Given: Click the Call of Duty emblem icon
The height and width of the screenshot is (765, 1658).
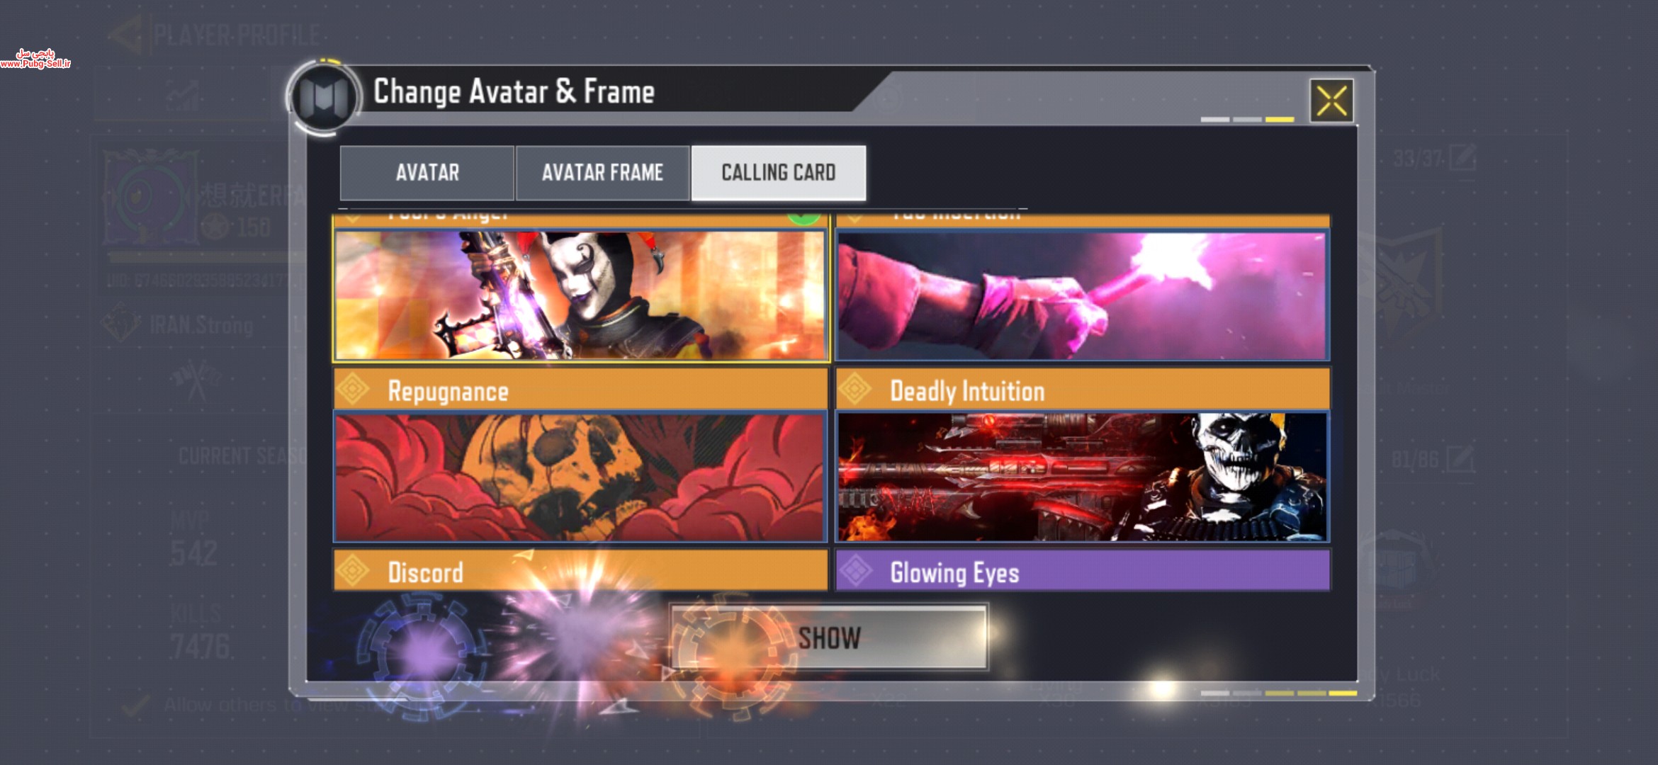Looking at the screenshot, I should pyautogui.click(x=325, y=98).
